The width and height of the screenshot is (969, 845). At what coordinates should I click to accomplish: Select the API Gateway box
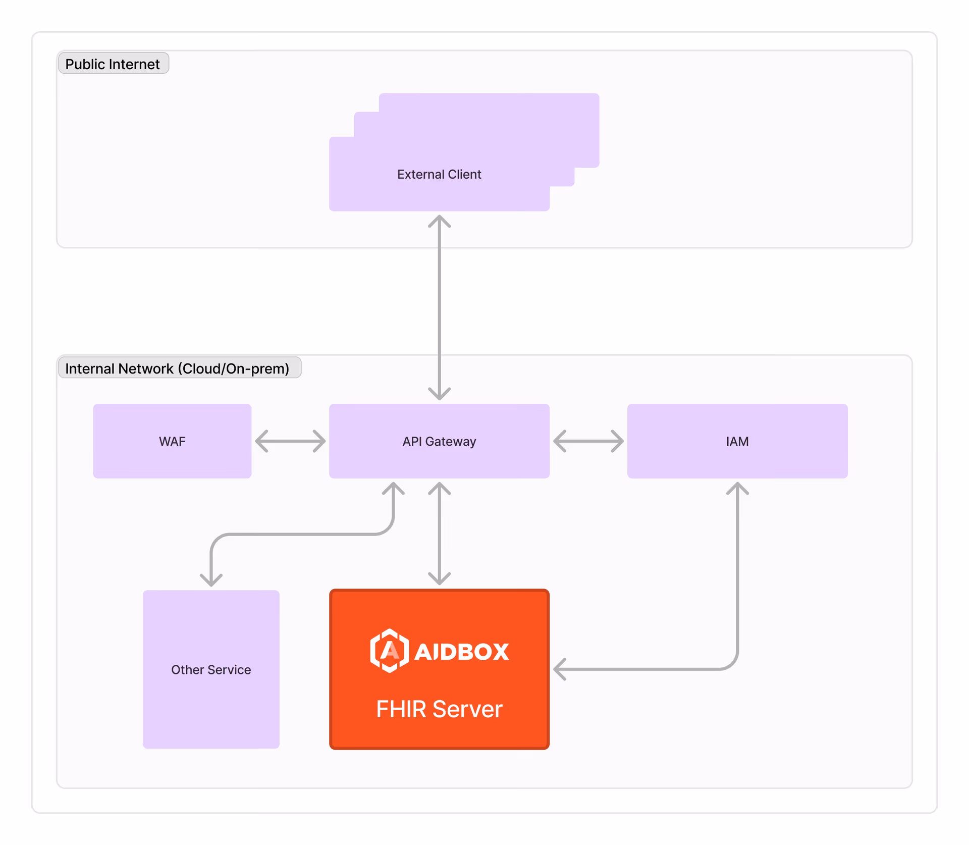439,441
